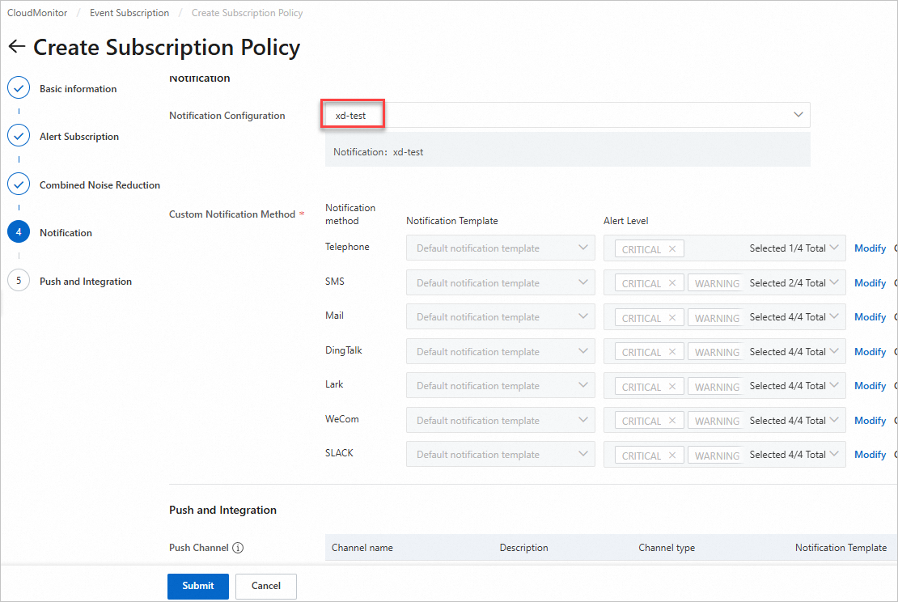Open SMS notification template dropdown
This screenshot has height=602, width=898.
click(x=501, y=282)
